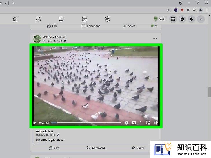Click the public globe icon
The width and height of the screenshot is (211, 158).
click(58, 135)
